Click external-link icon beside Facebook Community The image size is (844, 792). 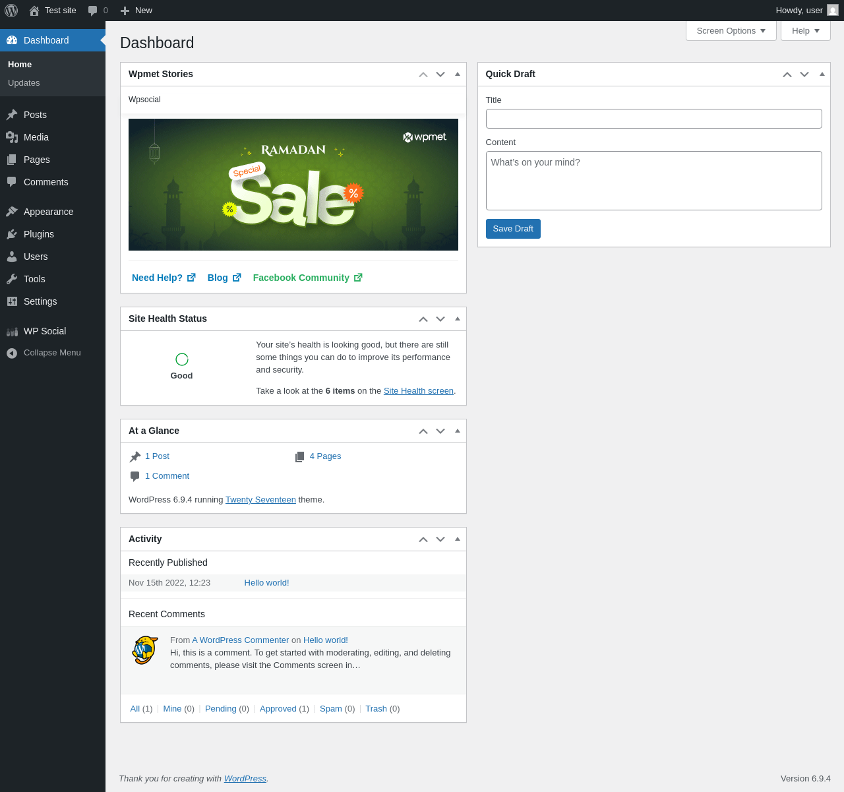pyautogui.click(x=358, y=278)
